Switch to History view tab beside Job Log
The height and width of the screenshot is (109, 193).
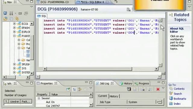pos(126,84)
